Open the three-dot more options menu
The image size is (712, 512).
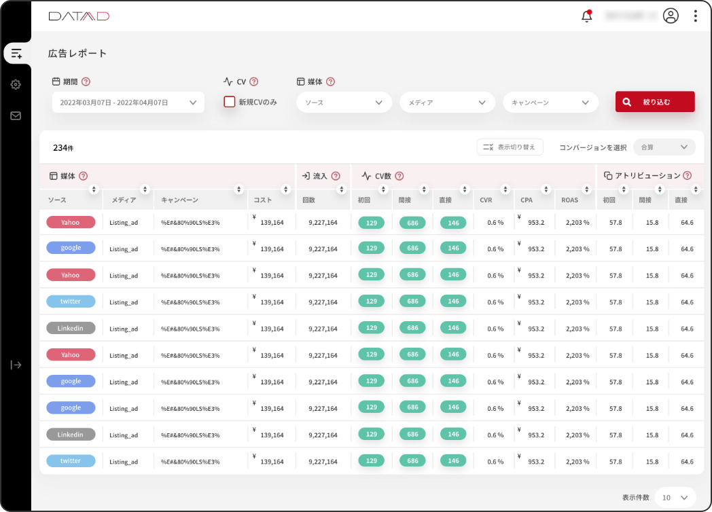[x=695, y=16]
